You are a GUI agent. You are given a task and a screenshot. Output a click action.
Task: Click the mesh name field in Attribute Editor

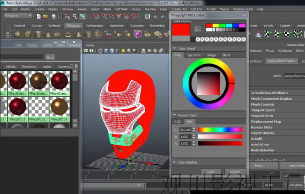294,76
